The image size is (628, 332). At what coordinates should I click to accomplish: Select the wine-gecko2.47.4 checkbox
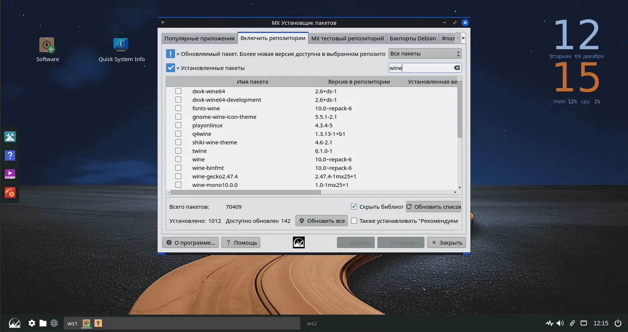(178, 176)
